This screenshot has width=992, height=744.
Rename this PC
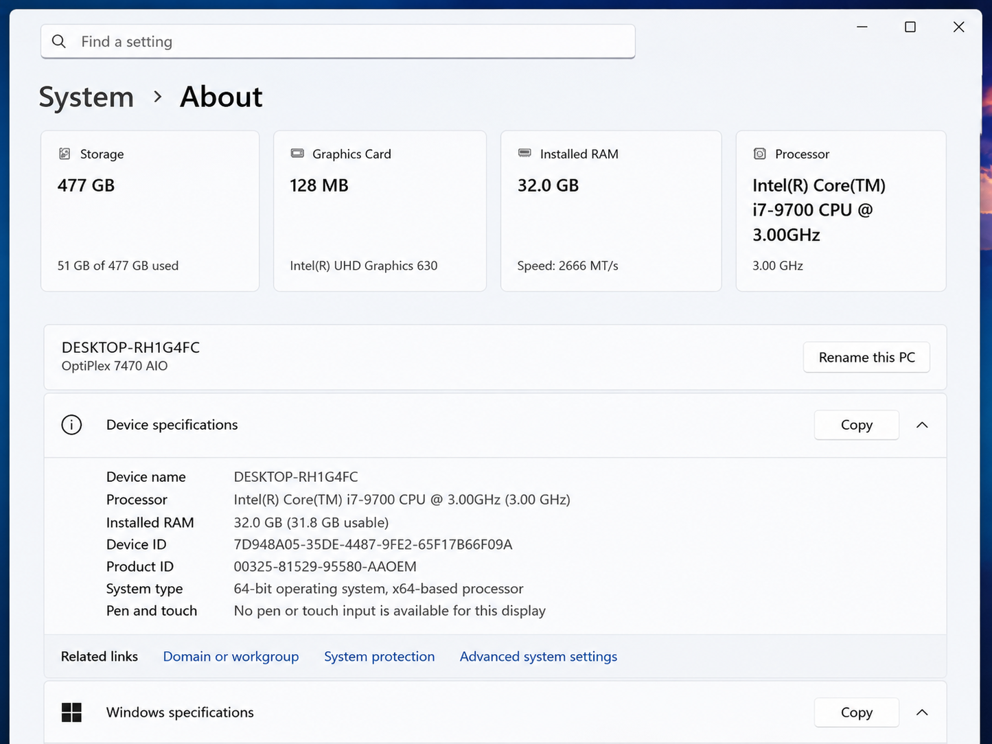tap(866, 358)
